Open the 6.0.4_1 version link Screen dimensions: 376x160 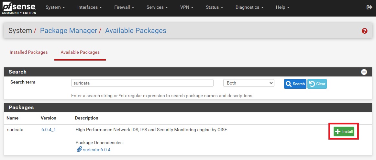click(x=49, y=130)
